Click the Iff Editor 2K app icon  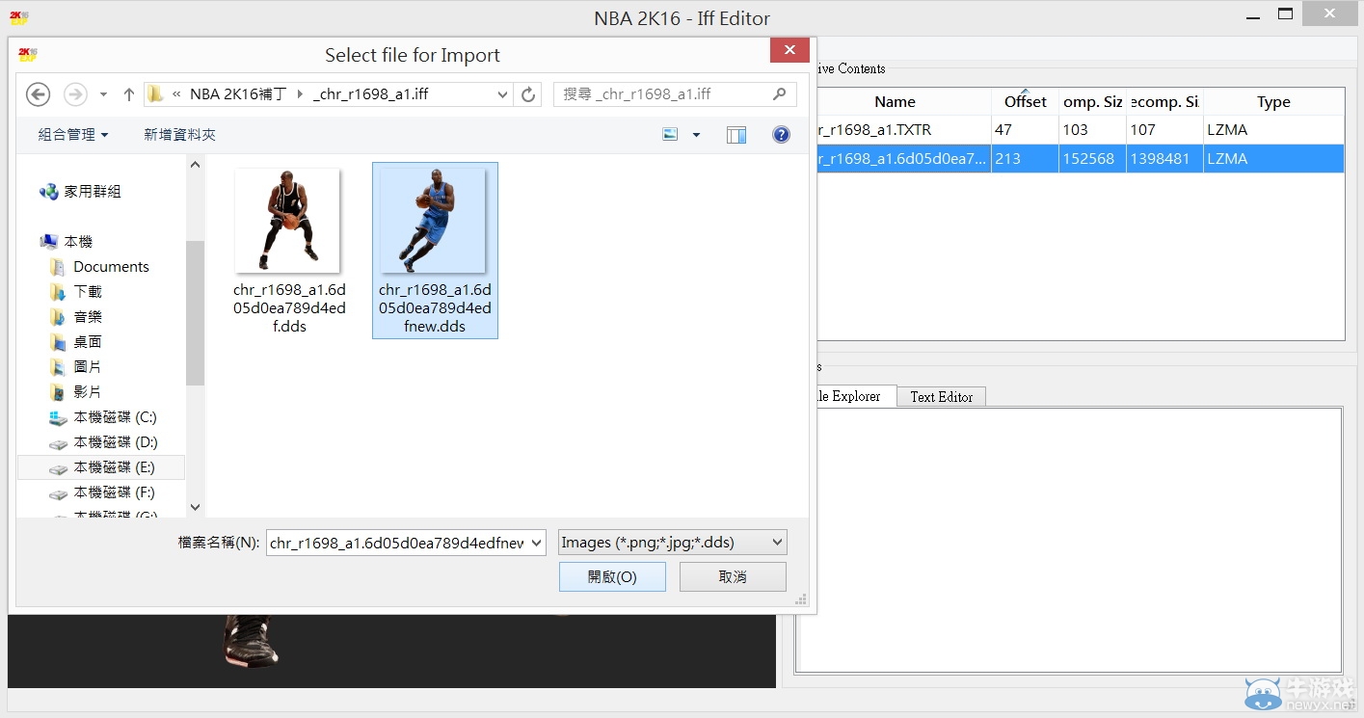18,17
